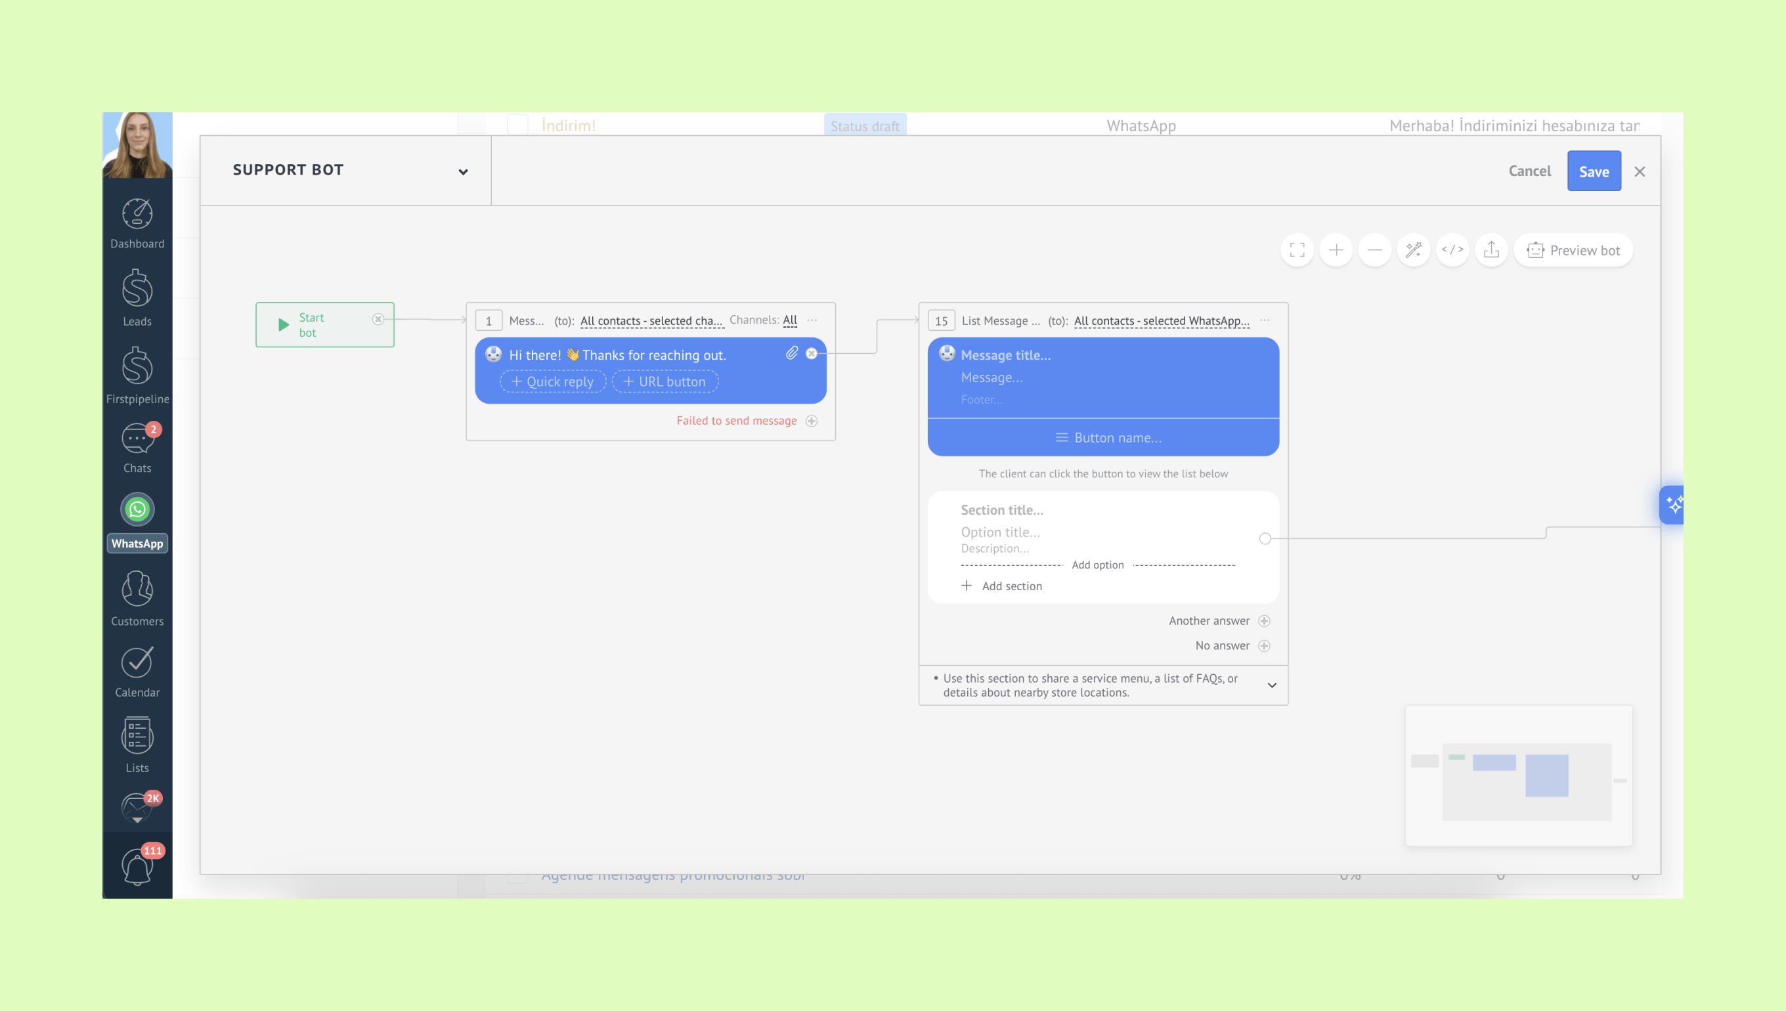Click the Preview bot button
Viewport: 1786px width, 1011px height.
[1573, 250]
